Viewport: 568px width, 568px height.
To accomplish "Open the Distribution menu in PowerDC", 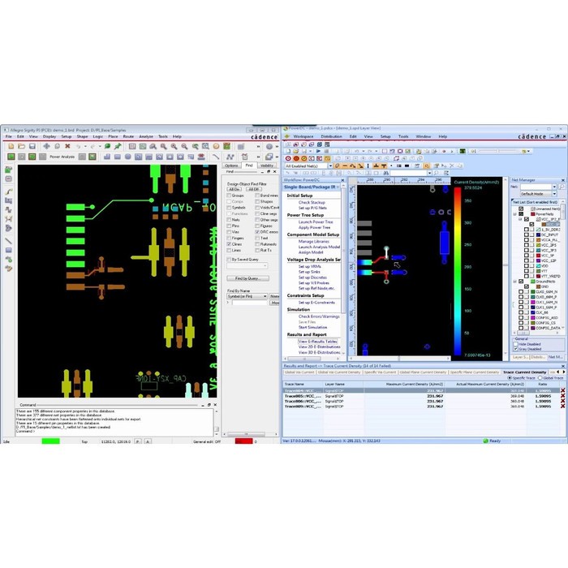I will tap(331, 136).
